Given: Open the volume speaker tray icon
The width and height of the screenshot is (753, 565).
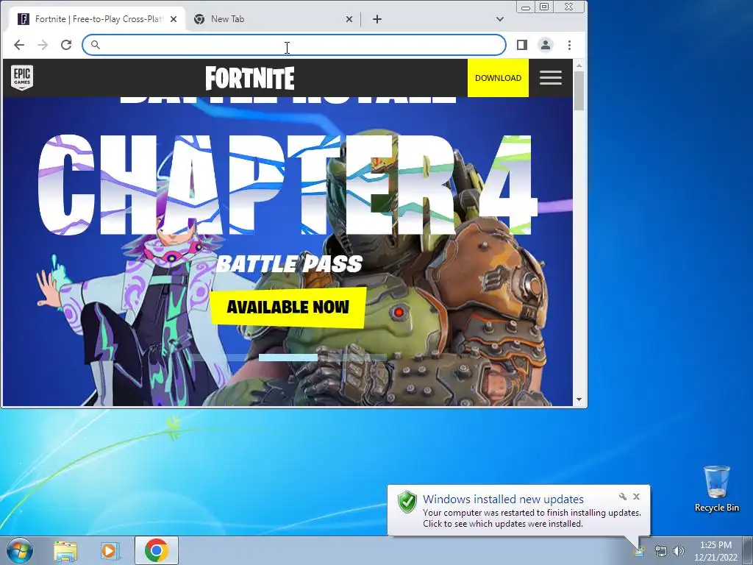Looking at the screenshot, I should coord(679,551).
